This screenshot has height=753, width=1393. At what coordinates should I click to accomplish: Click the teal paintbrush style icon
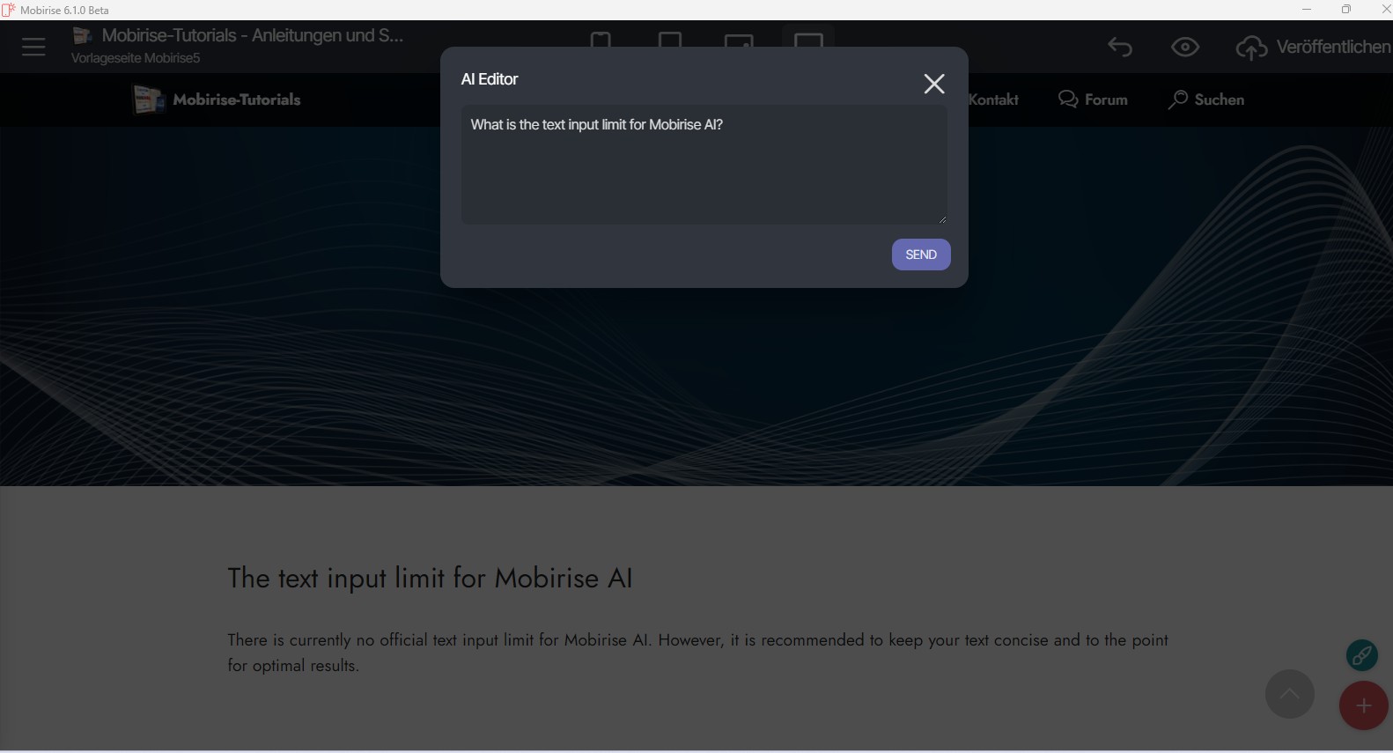point(1362,655)
